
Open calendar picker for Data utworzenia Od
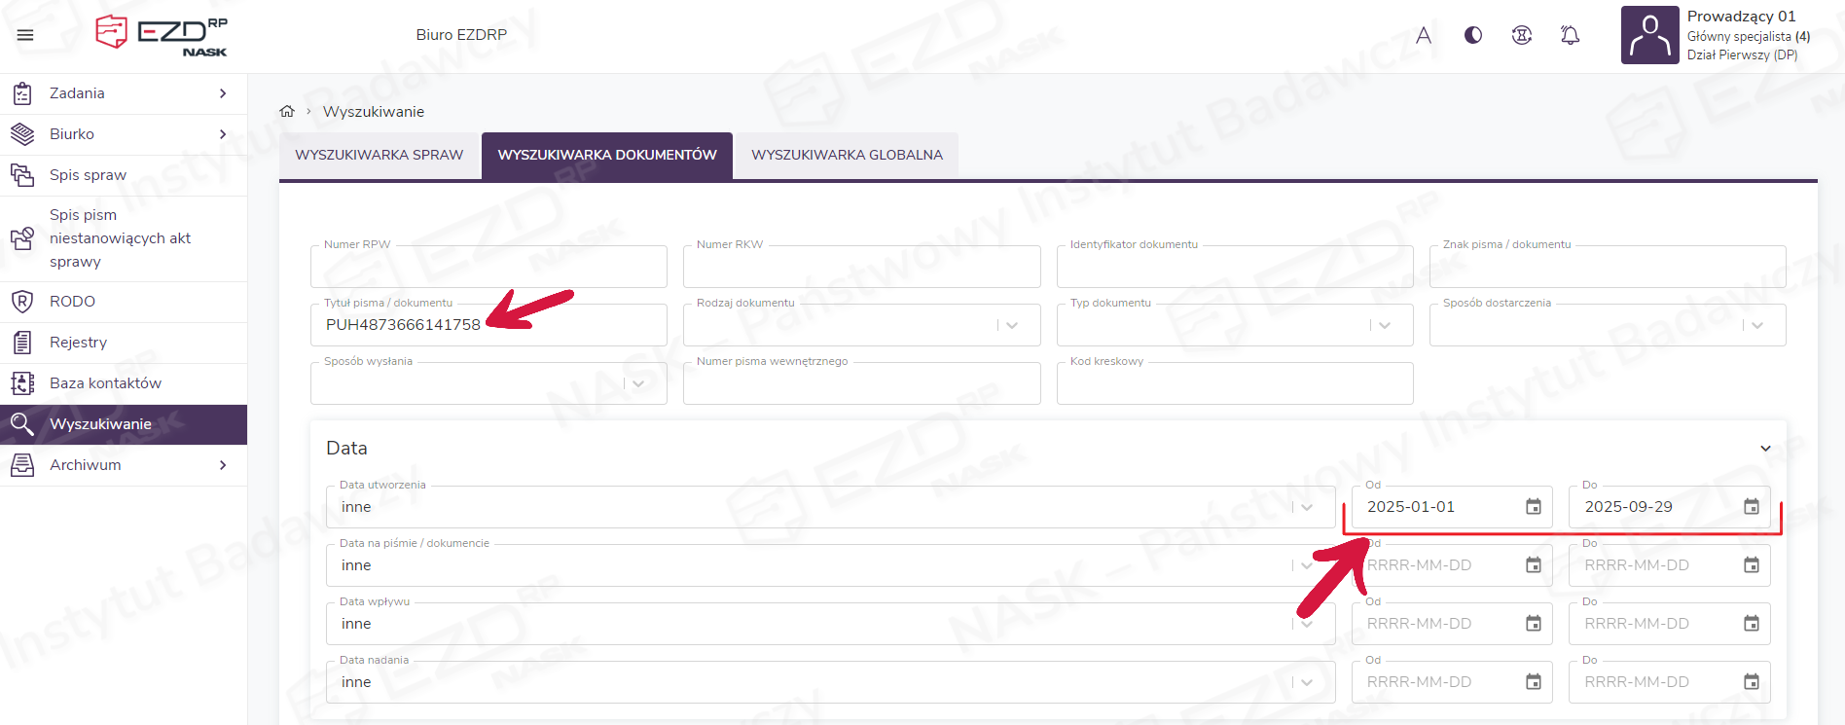point(1534,507)
